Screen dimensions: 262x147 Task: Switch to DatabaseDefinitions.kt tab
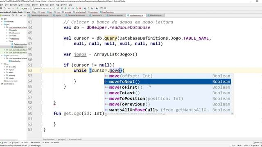tap(76, 16)
